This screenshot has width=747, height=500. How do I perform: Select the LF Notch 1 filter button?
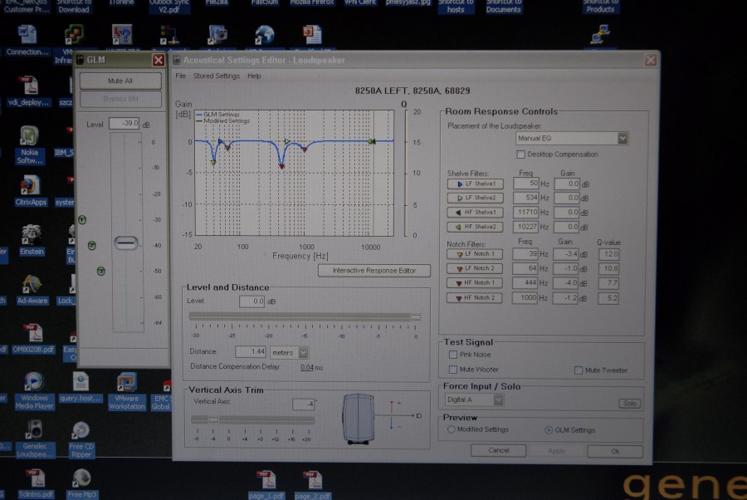(x=475, y=254)
